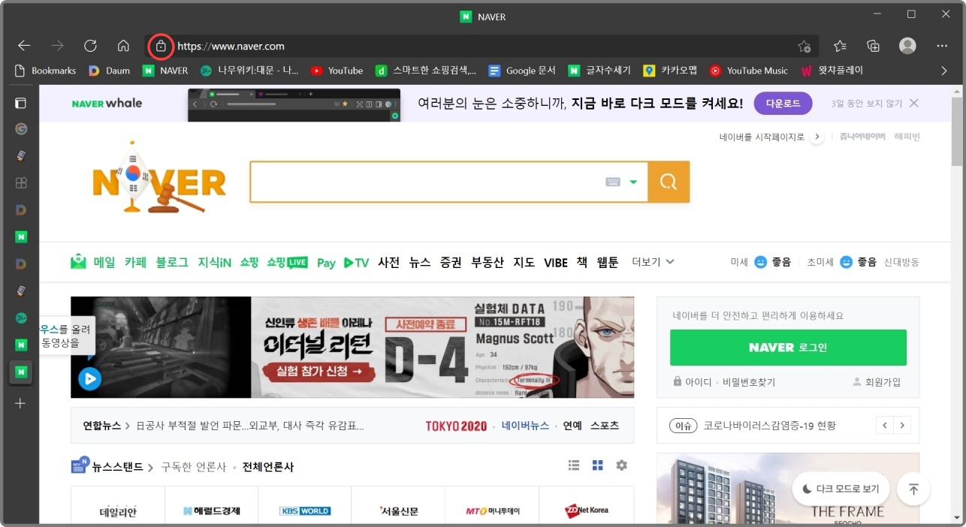
Task: Open the YouTube bookmark
Action: (x=337, y=71)
